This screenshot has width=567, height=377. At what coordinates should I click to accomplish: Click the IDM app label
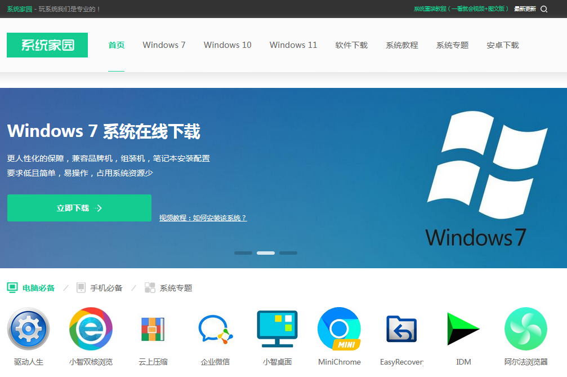463,362
